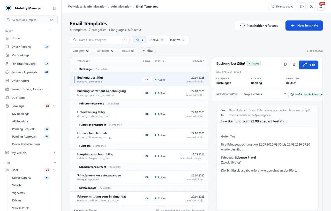
Task: Click the Due items calendar icon
Action: [x=7, y=98]
